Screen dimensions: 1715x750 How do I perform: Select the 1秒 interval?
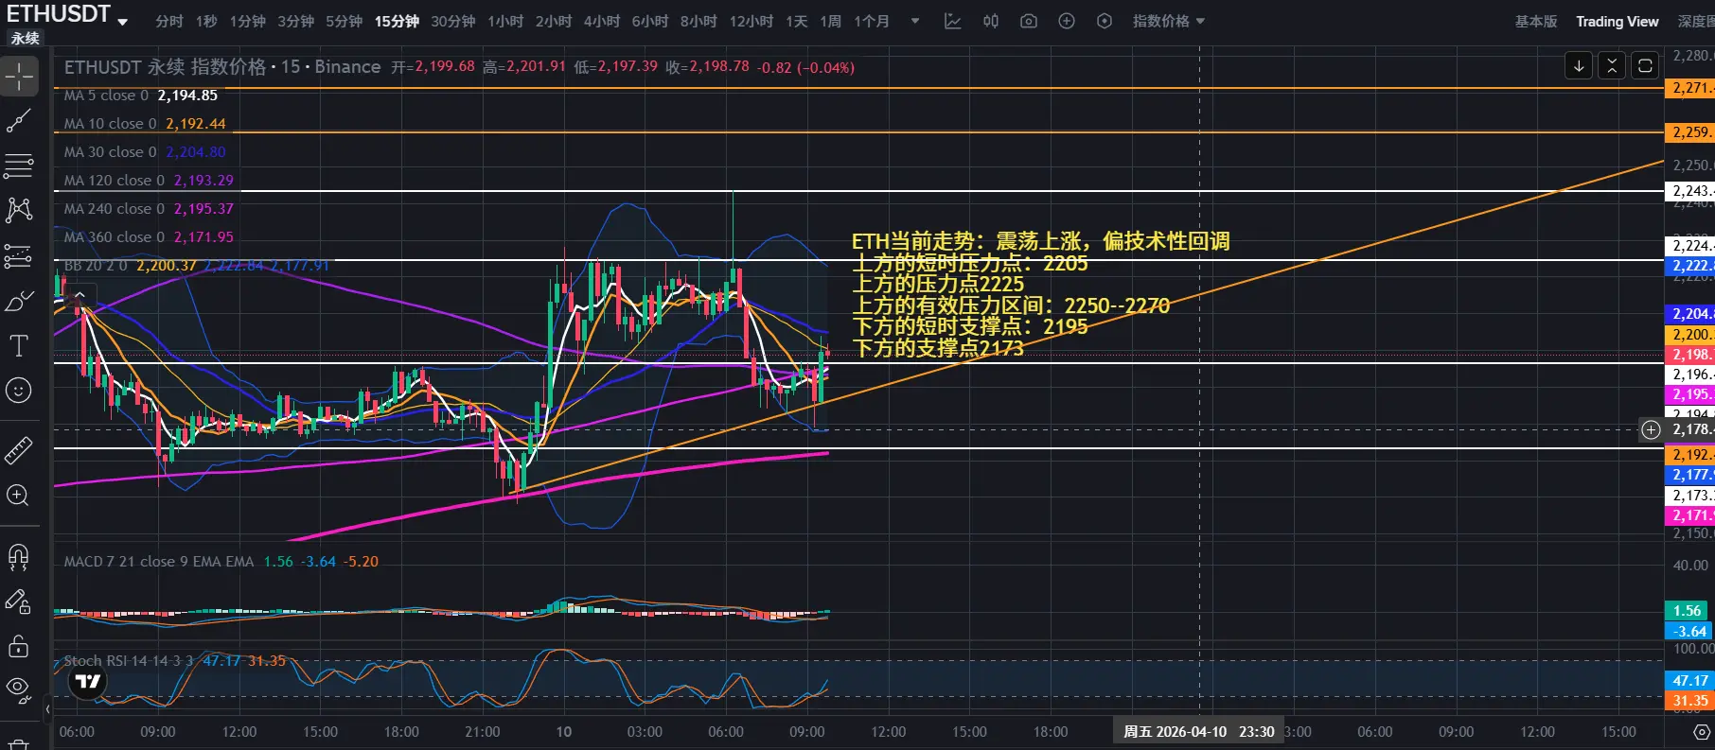206,21
